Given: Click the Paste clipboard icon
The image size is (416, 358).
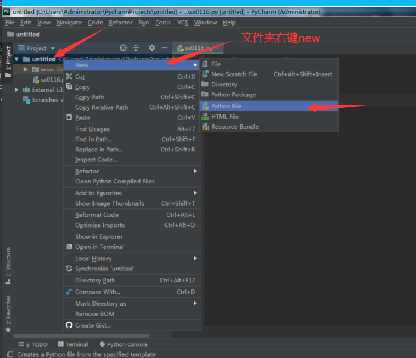Looking at the screenshot, I should pos(69,117).
